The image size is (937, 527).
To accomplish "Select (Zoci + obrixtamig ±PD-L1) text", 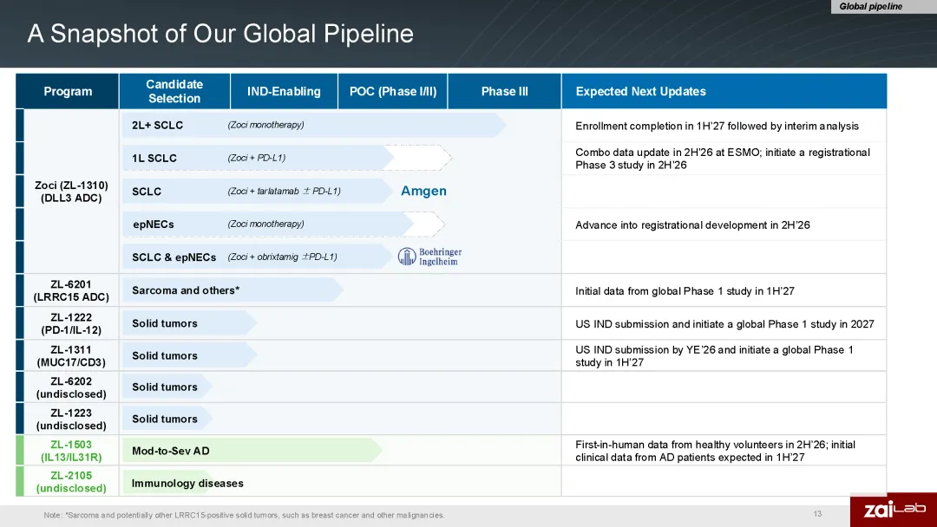I will [282, 257].
